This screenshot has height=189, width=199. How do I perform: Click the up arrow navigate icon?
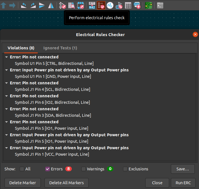pos(3,5)
